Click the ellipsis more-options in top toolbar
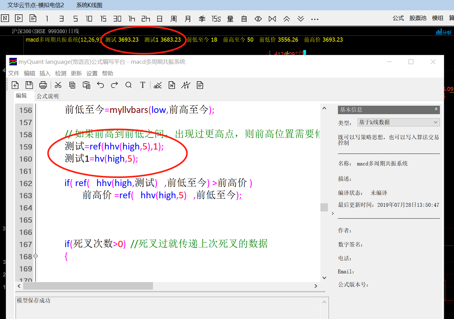454x319 pixels. coord(315,19)
